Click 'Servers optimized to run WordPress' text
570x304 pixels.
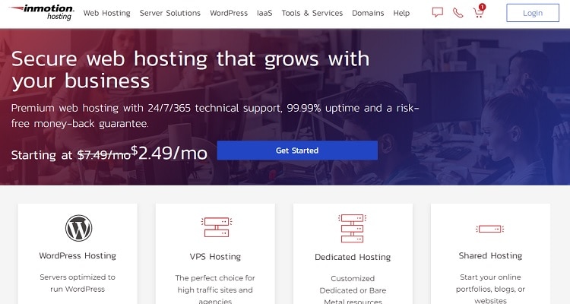(x=78, y=283)
